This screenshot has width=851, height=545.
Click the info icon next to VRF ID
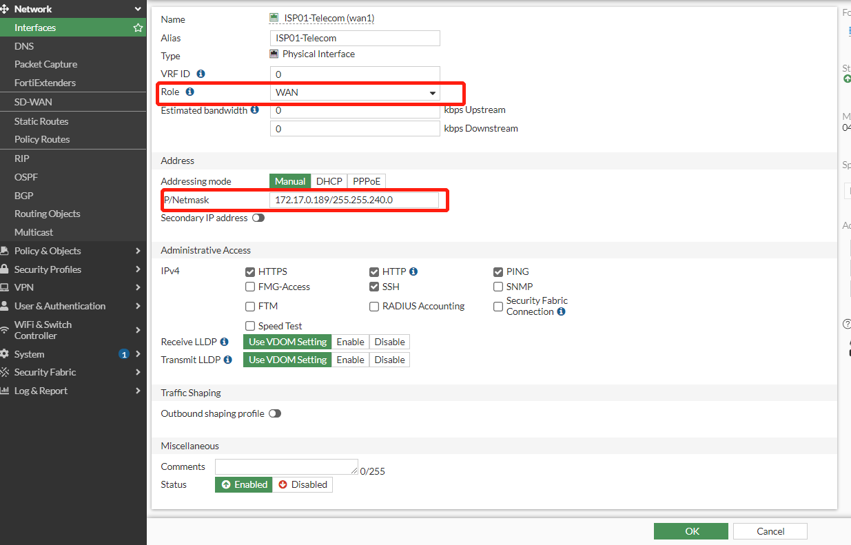point(199,74)
